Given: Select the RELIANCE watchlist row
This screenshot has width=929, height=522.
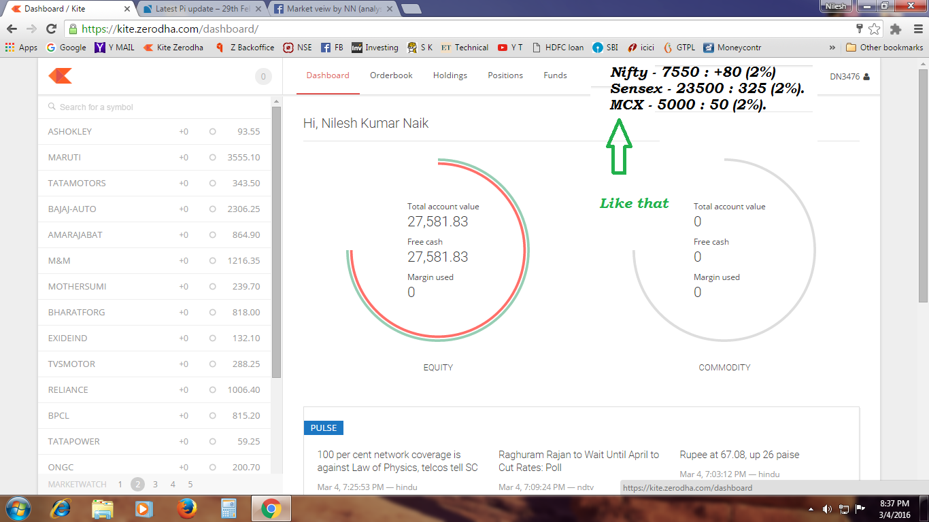Looking at the screenshot, I should pos(154,389).
